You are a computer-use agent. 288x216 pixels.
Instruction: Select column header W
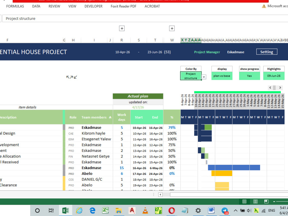tap(172, 40)
